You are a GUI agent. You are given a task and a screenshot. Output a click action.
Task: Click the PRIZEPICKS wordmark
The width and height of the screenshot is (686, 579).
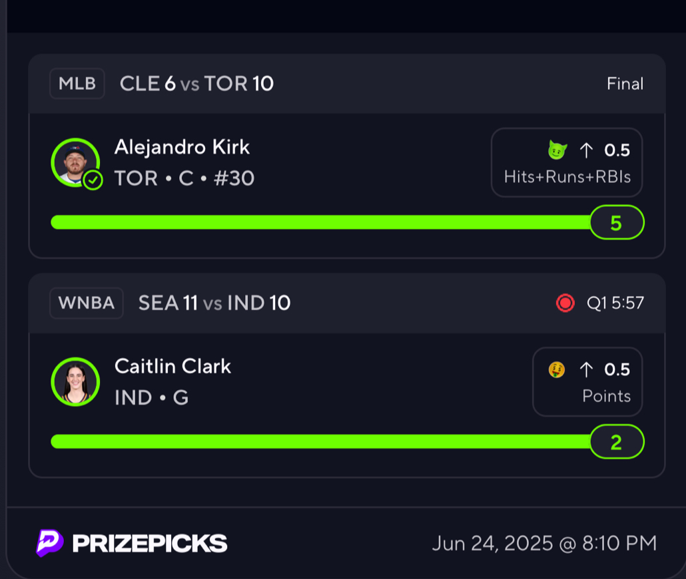tap(150, 544)
